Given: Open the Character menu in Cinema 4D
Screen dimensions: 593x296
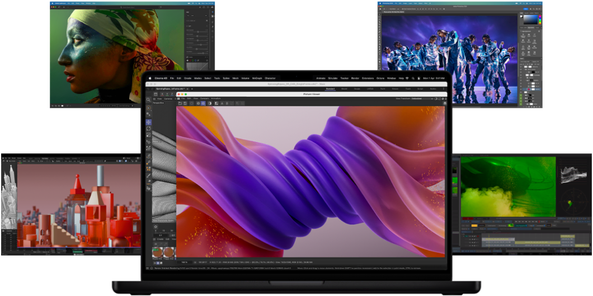Looking at the screenshot, I should pyautogui.click(x=270, y=78).
